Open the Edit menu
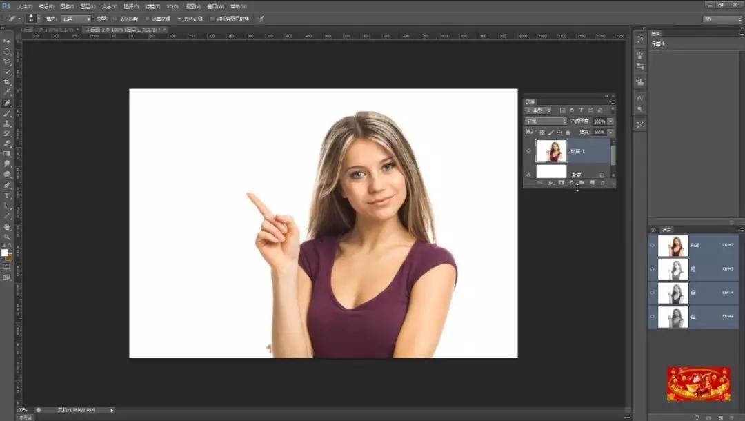Viewport: 745px width, 421px height. tap(46, 6)
